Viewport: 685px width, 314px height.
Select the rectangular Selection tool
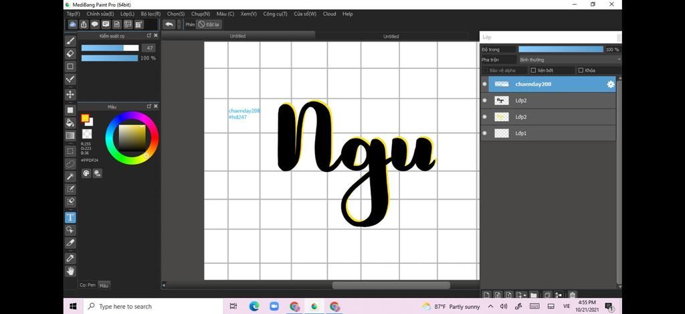coord(70,151)
